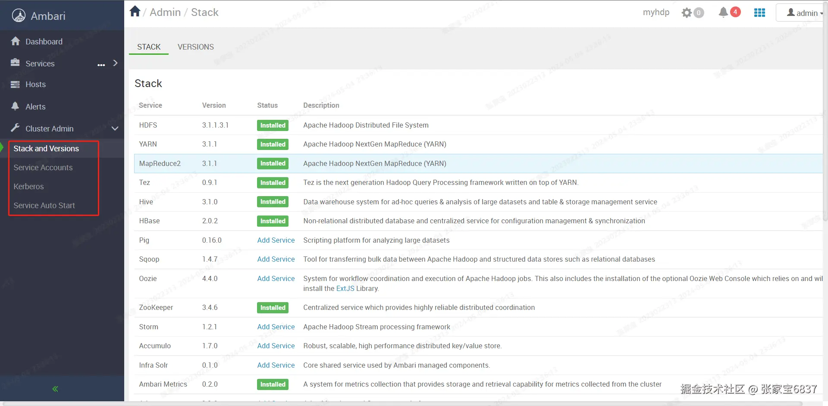This screenshot has height=406, width=828.
Task: Click Add Service for Pig
Action: (276, 240)
